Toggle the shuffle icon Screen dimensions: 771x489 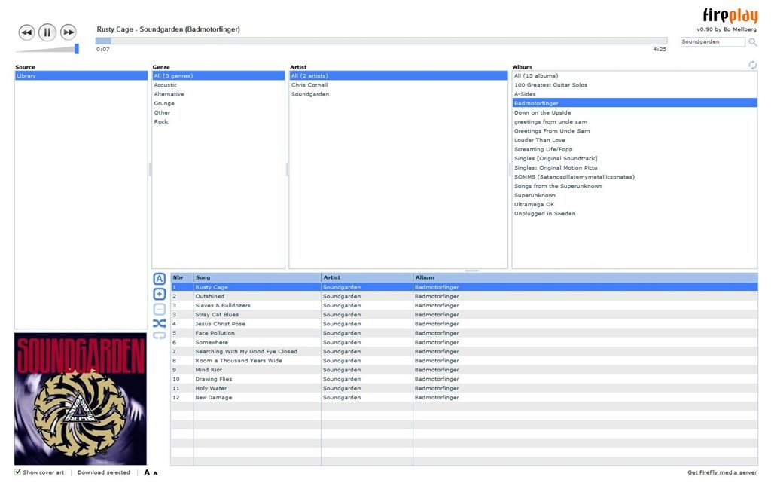coord(160,323)
